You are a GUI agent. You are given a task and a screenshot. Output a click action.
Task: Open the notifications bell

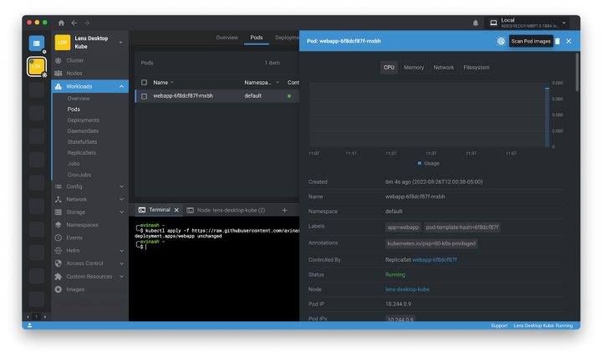(476, 23)
